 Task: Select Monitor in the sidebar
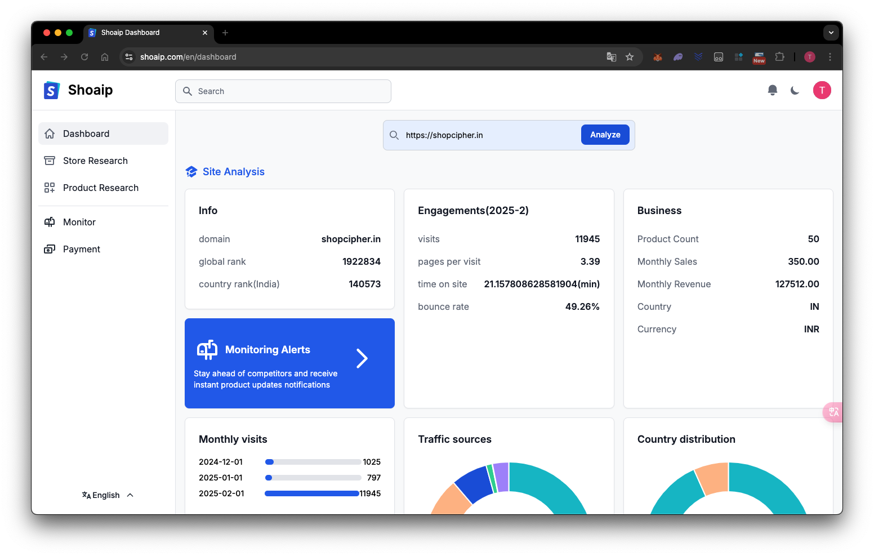point(79,222)
